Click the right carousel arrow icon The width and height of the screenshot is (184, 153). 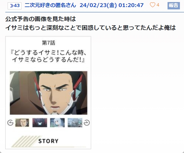tap(87, 123)
